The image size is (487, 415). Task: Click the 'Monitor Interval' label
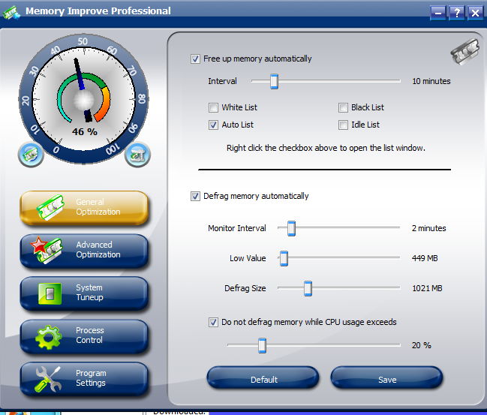click(237, 228)
